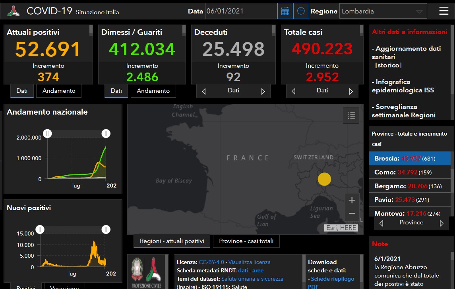Show Province - casi totali map tab
455x289 pixels.
[246, 241]
